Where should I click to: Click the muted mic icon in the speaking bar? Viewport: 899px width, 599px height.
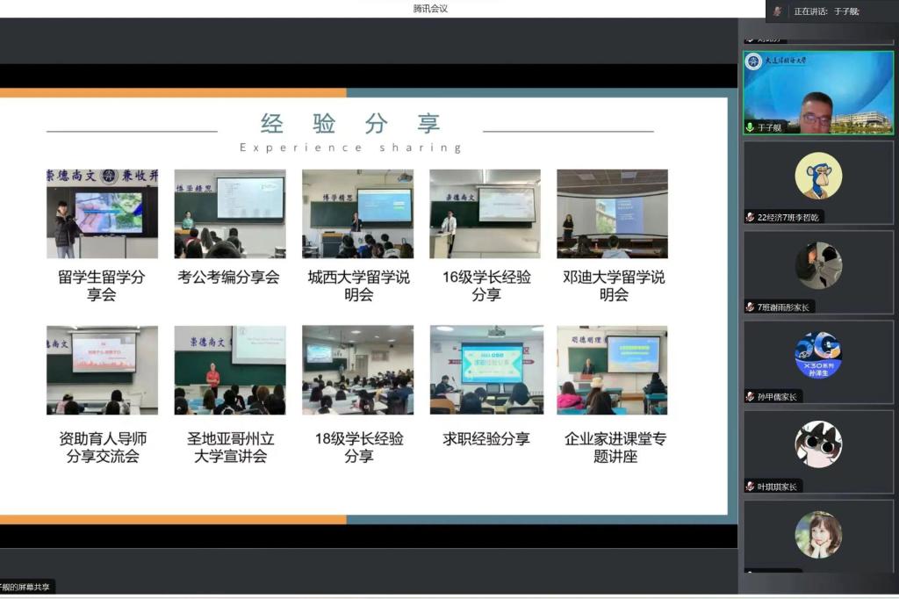(x=778, y=11)
